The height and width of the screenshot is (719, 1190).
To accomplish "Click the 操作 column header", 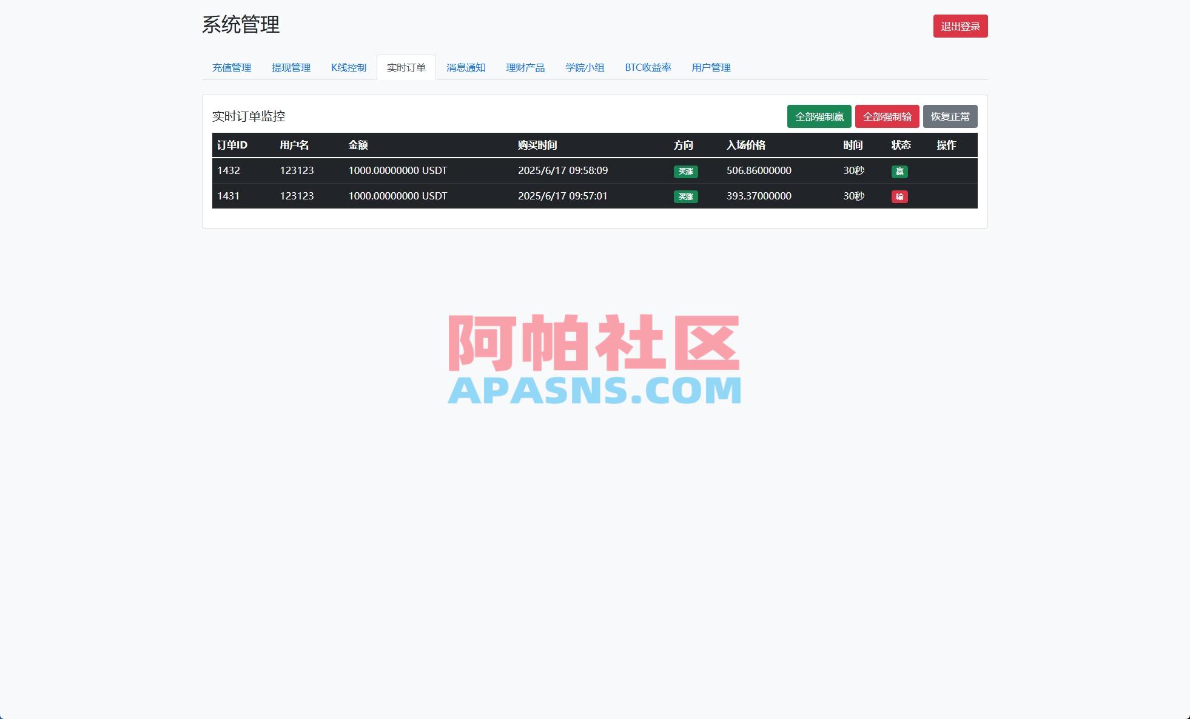I will (x=947, y=145).
